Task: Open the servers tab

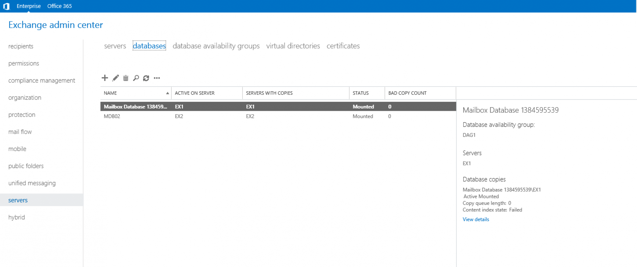Action: 115,46
